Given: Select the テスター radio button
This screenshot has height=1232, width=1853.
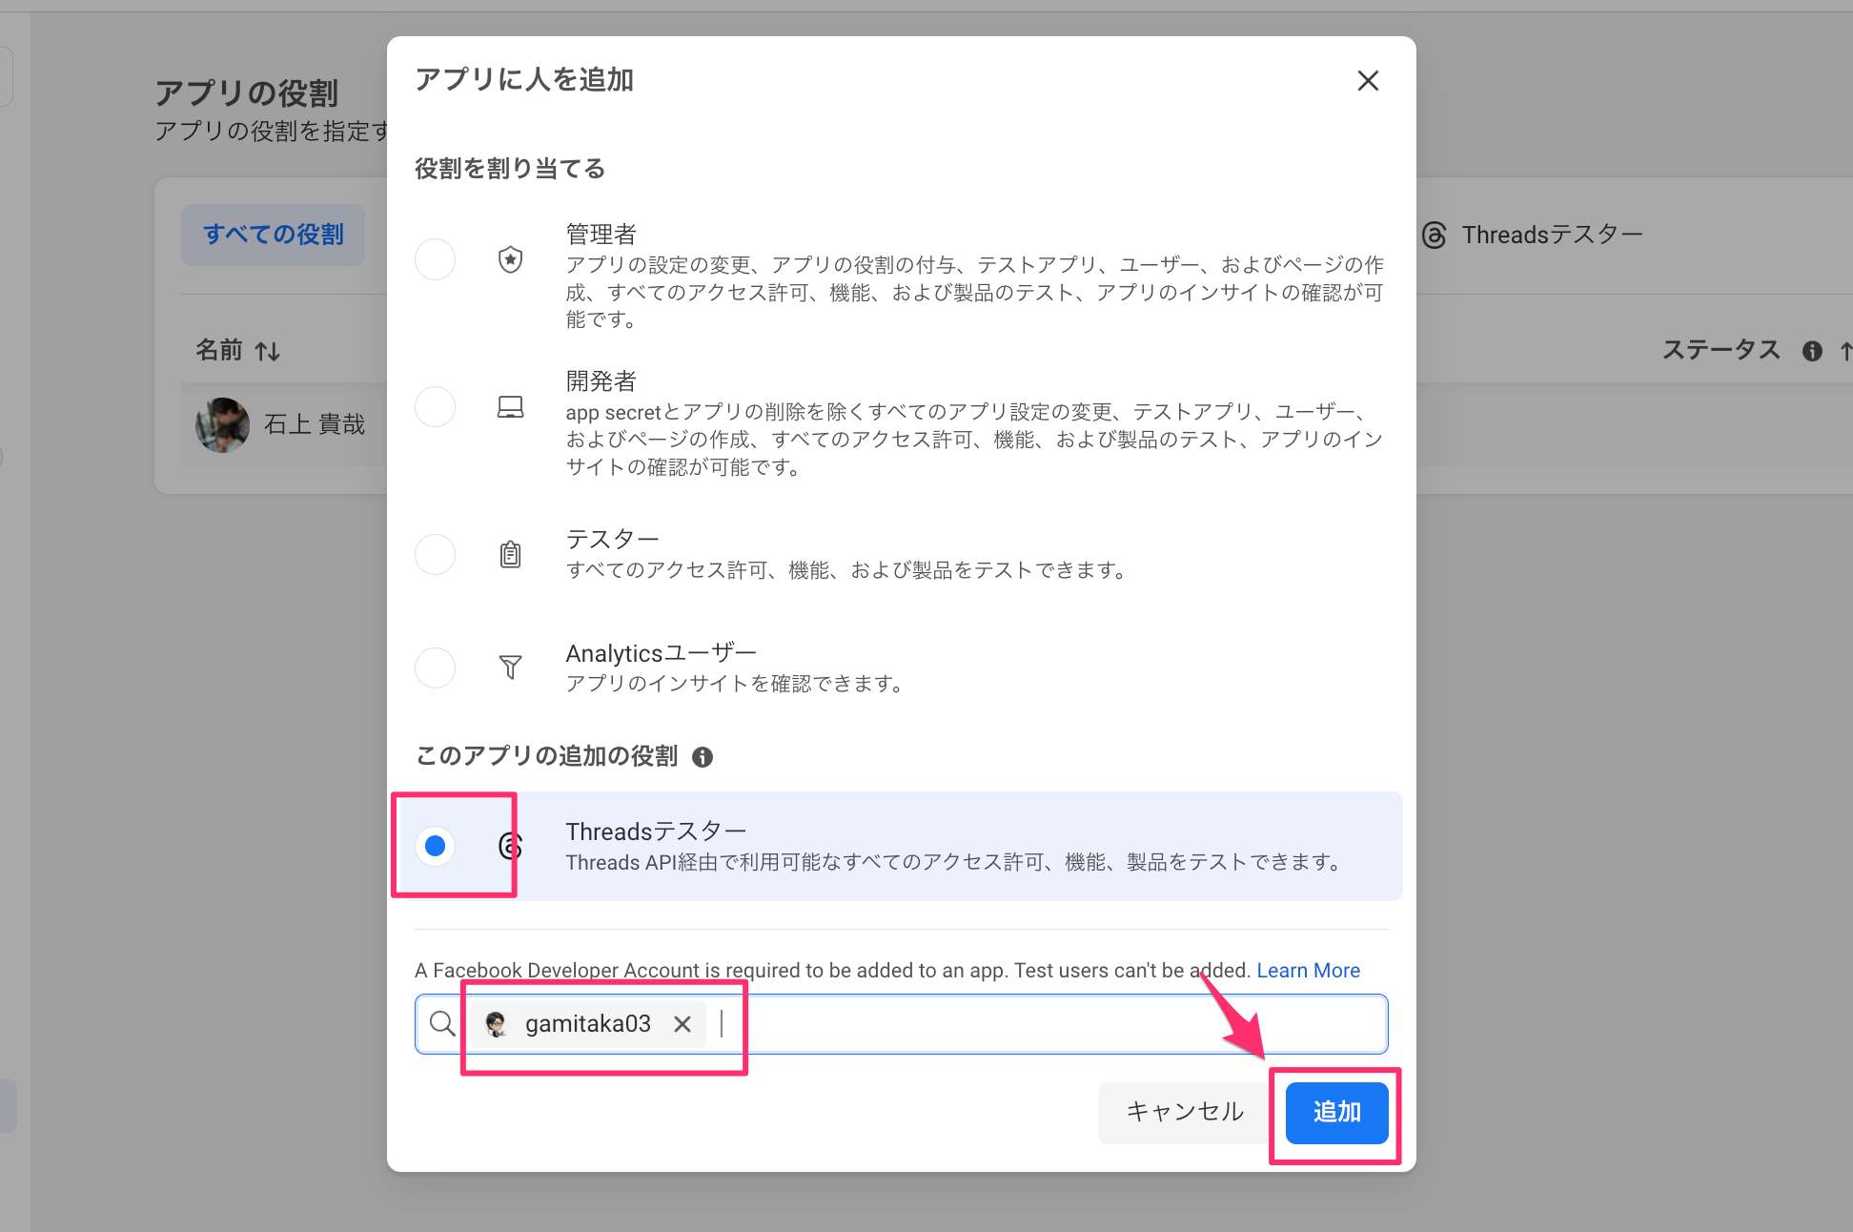Looking at the screenshot, I should click(x=436, y=554).
